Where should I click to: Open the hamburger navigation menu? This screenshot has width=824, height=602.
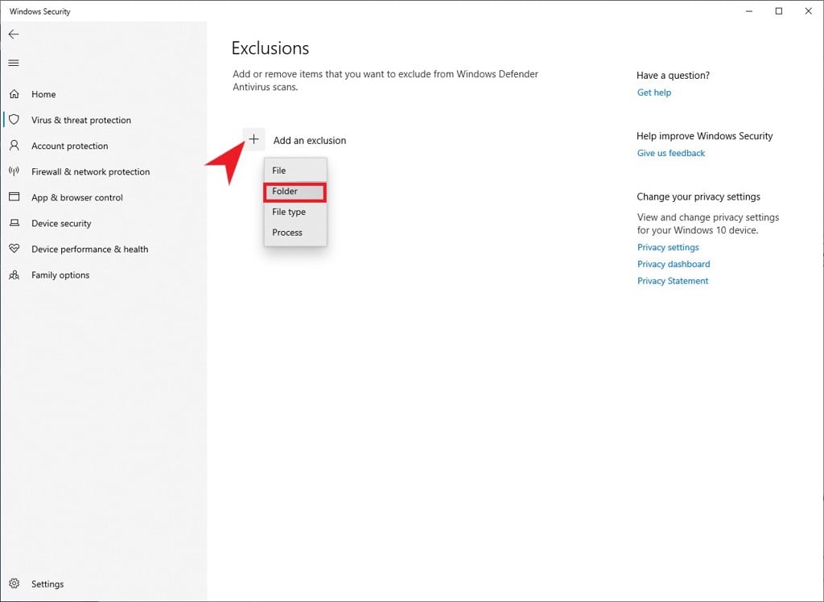pos(14,63)
